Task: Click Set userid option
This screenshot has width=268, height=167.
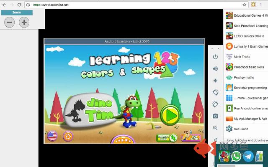Action: point(241,129)
